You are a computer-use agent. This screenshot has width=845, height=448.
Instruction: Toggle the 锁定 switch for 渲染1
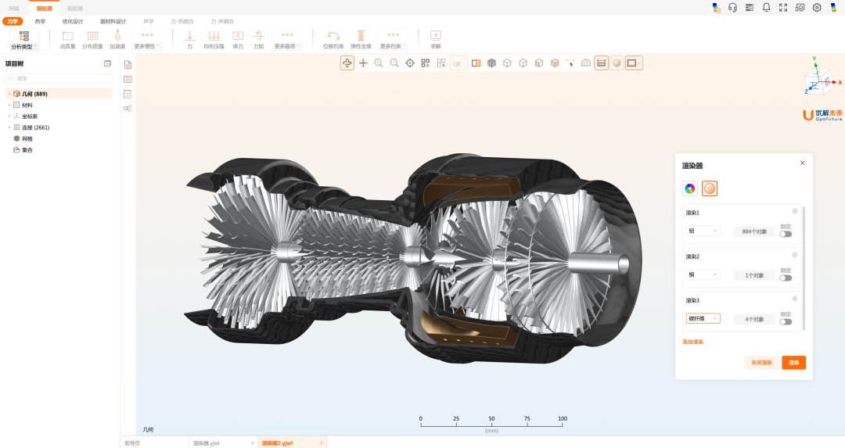tap(786, 234)
